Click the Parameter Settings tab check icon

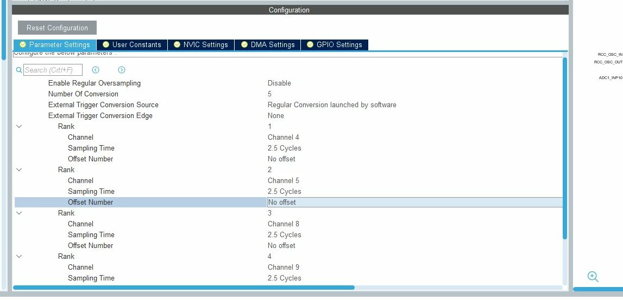pos(23,44)
